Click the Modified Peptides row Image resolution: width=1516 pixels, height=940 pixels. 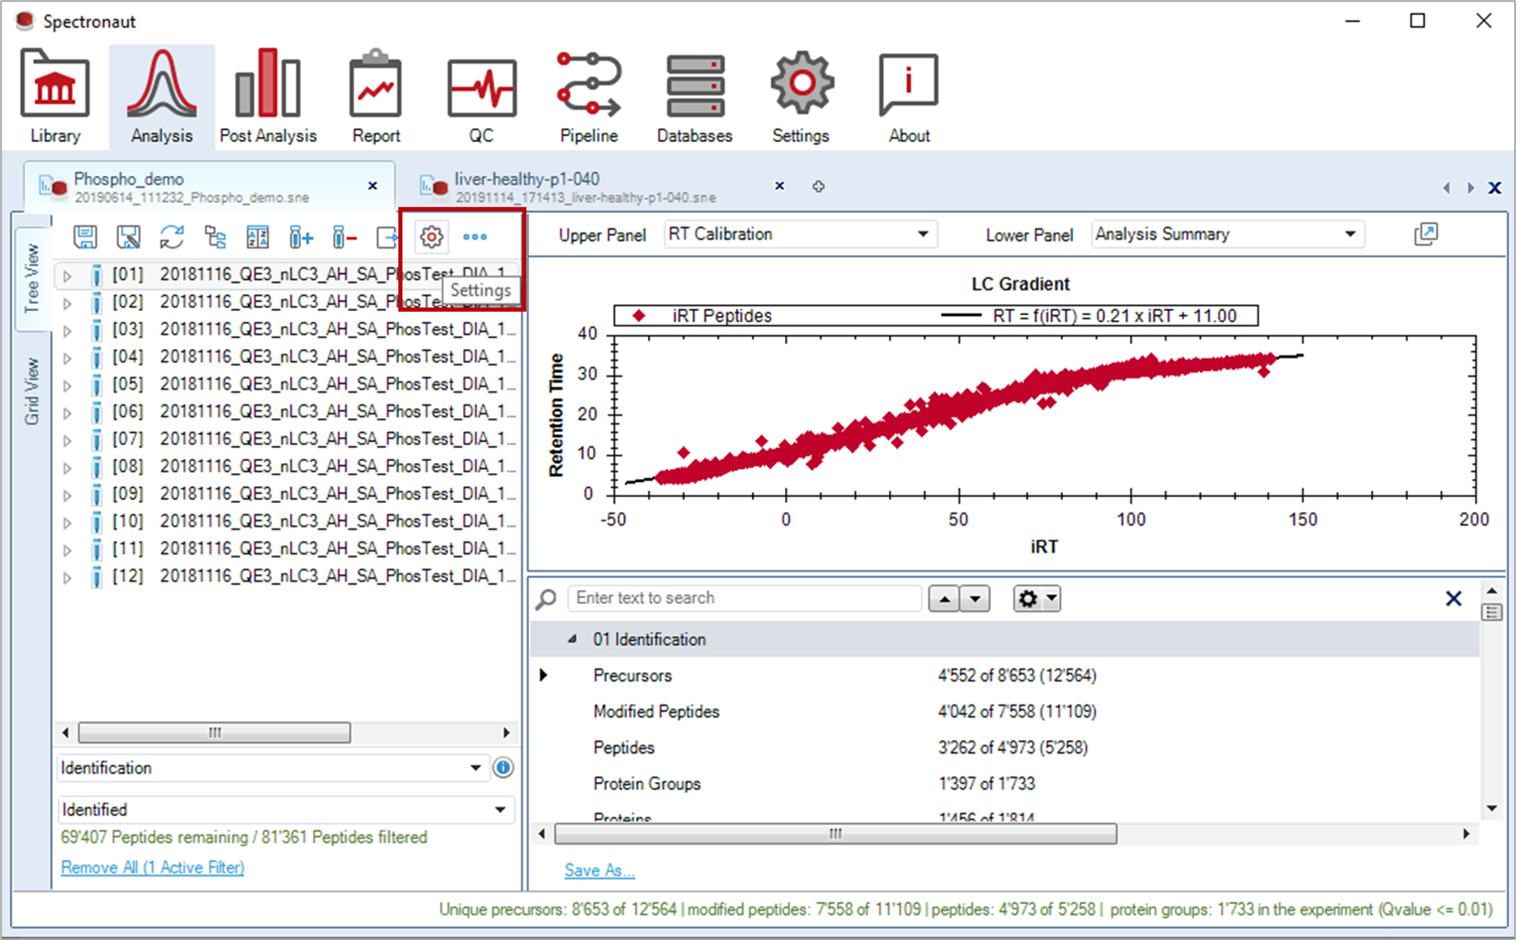point(1005,712)
